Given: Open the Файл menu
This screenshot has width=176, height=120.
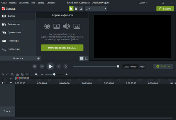Looking at the screenshot, I should pos(4,3).
